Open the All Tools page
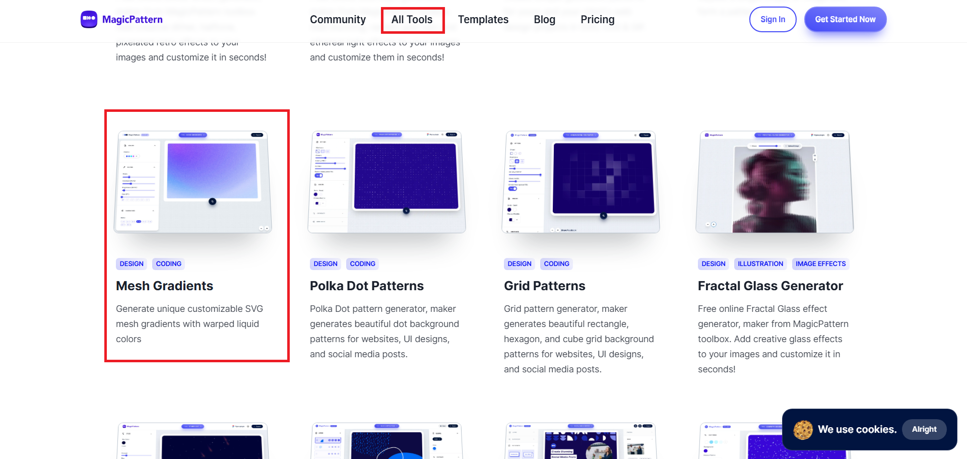967x459 pixels. point(412,20)
